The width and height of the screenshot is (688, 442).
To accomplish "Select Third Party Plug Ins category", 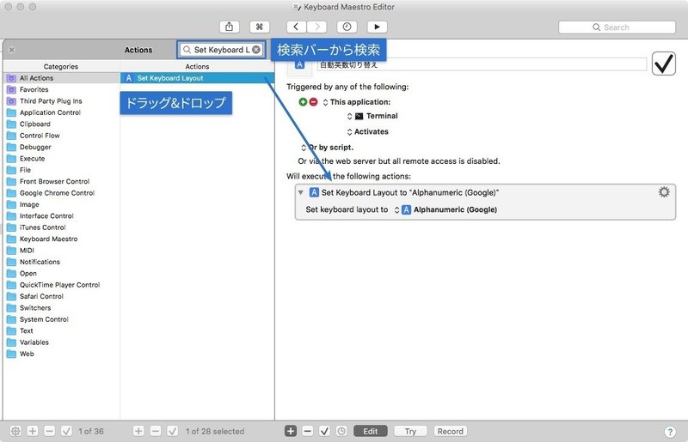I will click(x=62, y=100).
